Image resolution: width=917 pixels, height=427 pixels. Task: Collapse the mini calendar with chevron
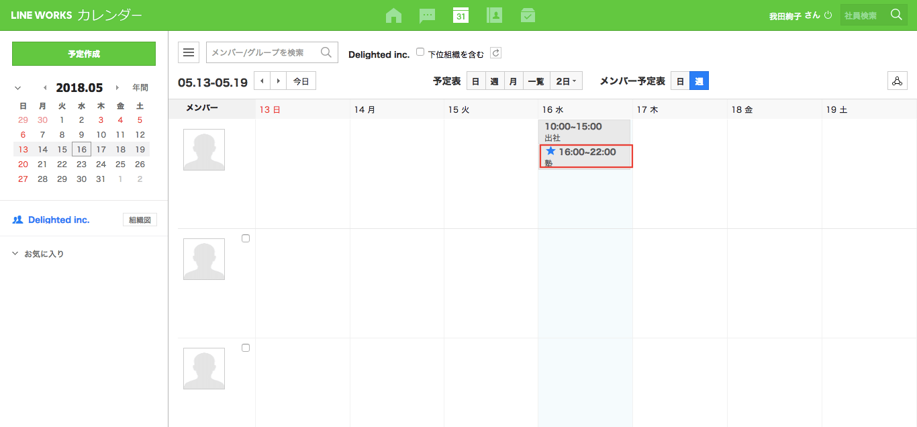coord(17,88)
